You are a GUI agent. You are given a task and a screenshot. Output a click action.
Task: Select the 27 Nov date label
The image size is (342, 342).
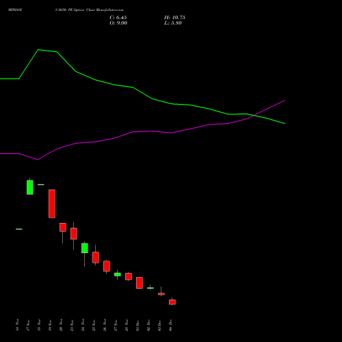(x=116, y=325)
